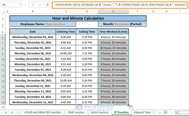Select cell '9 hours, 25 minutes'
The image size is (189, 116).
[113, 43]
